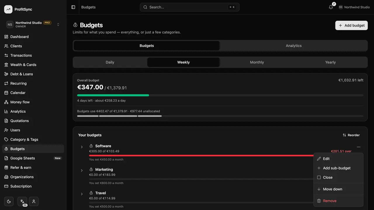Switch to the Analytics tab
This screenshot has height=210, width=374.
294,46
